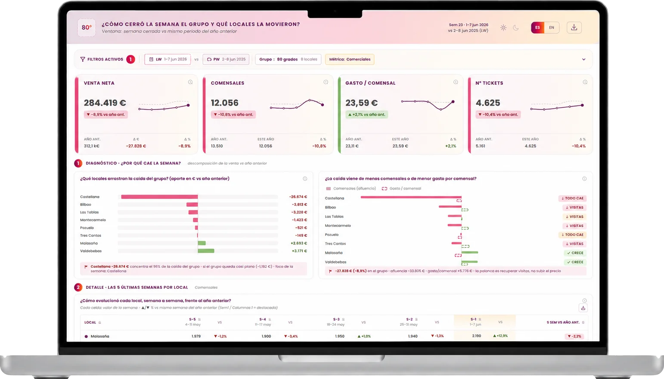Show info for Comensales card

[x=326, y=82]
